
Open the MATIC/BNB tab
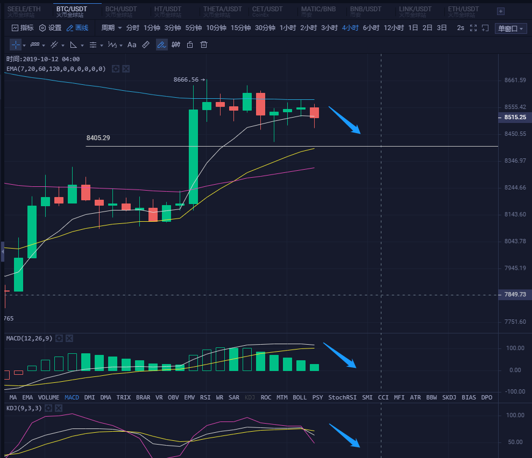coord(318,11)
